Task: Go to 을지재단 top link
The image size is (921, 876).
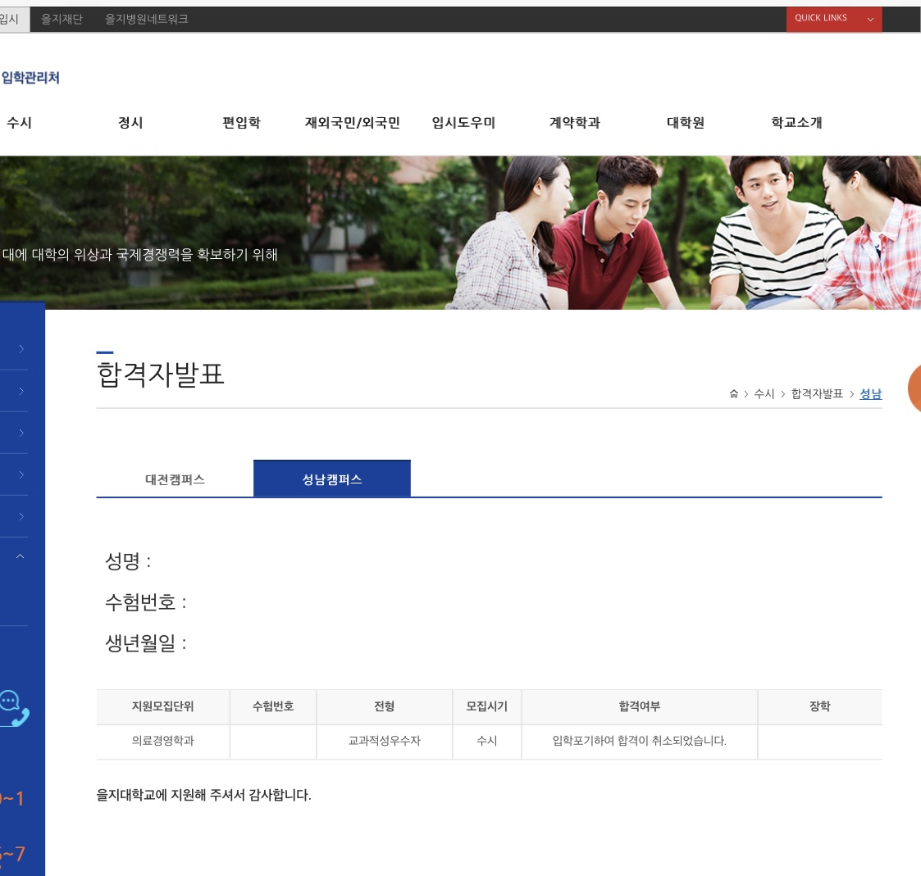Action: tap(62, 19)
